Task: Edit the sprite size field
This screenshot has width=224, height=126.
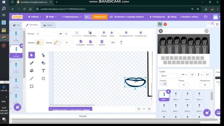Action: click(x=184, y=85)
